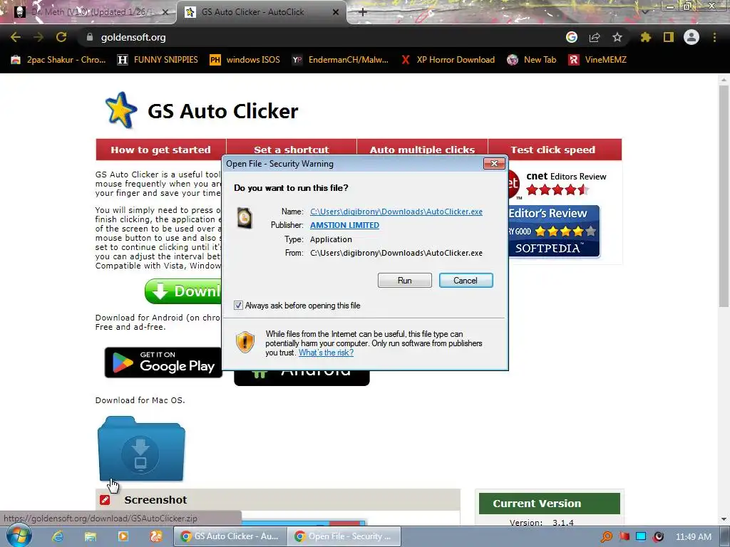Open the Chrome three-dot menu
Screen dimensions: 730x547
[714, 37]
